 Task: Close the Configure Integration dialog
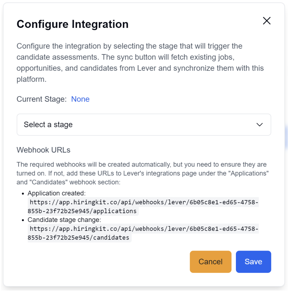click(x=267, y=21)
